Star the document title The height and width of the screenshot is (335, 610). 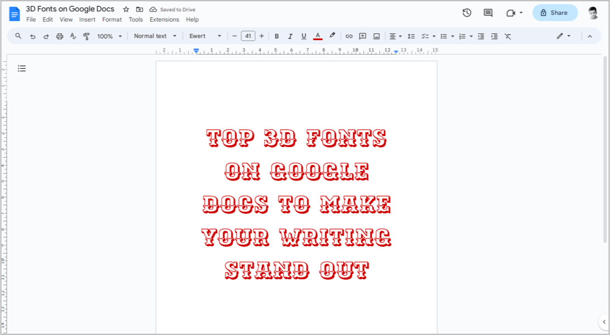point(126,9)
